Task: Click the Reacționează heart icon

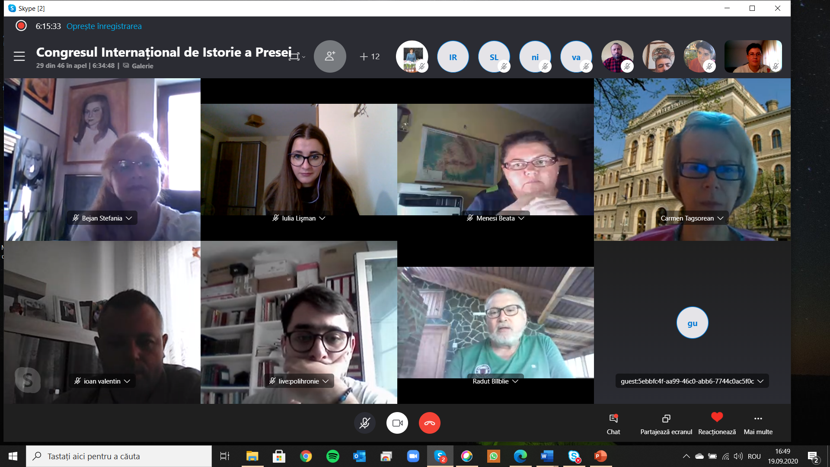Action: pos(717,417)
